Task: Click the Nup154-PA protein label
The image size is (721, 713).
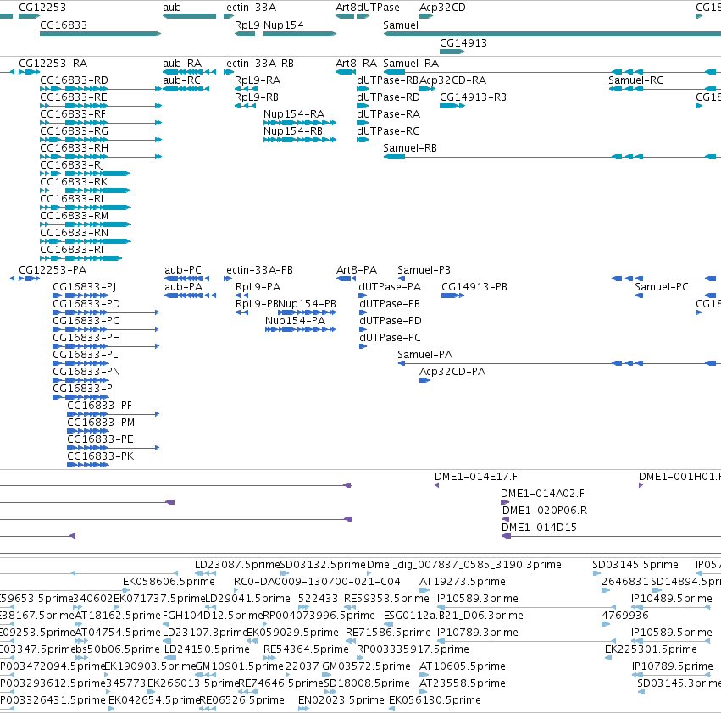Action: (295, 321)
